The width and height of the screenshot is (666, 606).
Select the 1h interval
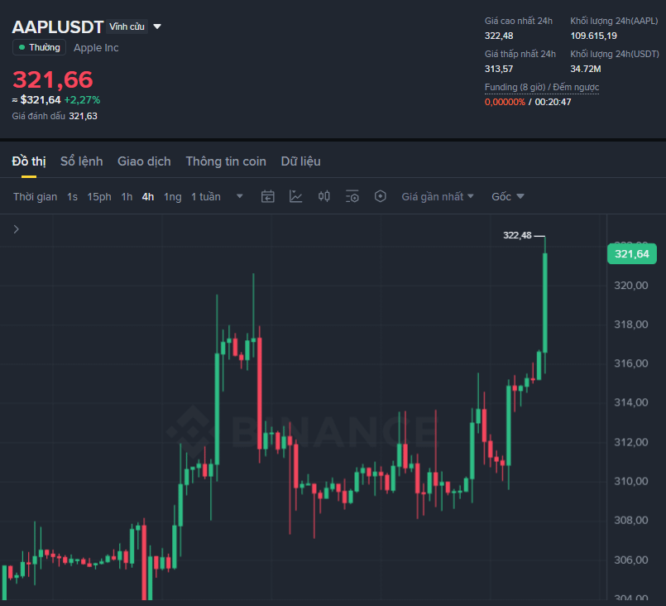[127, 197]
